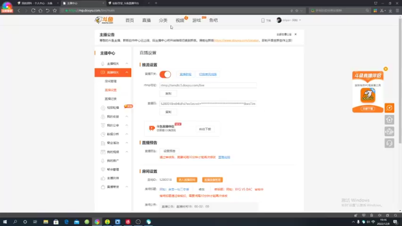The image size is (402, 226).
Task: Open the blue link after preview notice
Action: click(224, 157)
